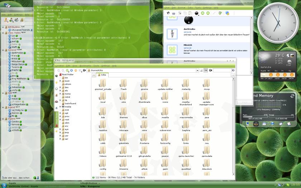Image resolution: width=301 pixels, height=188 pixels.
Task: Open the location bar dropdown arrow in Konqueror
Action: [x=197, y=71]
